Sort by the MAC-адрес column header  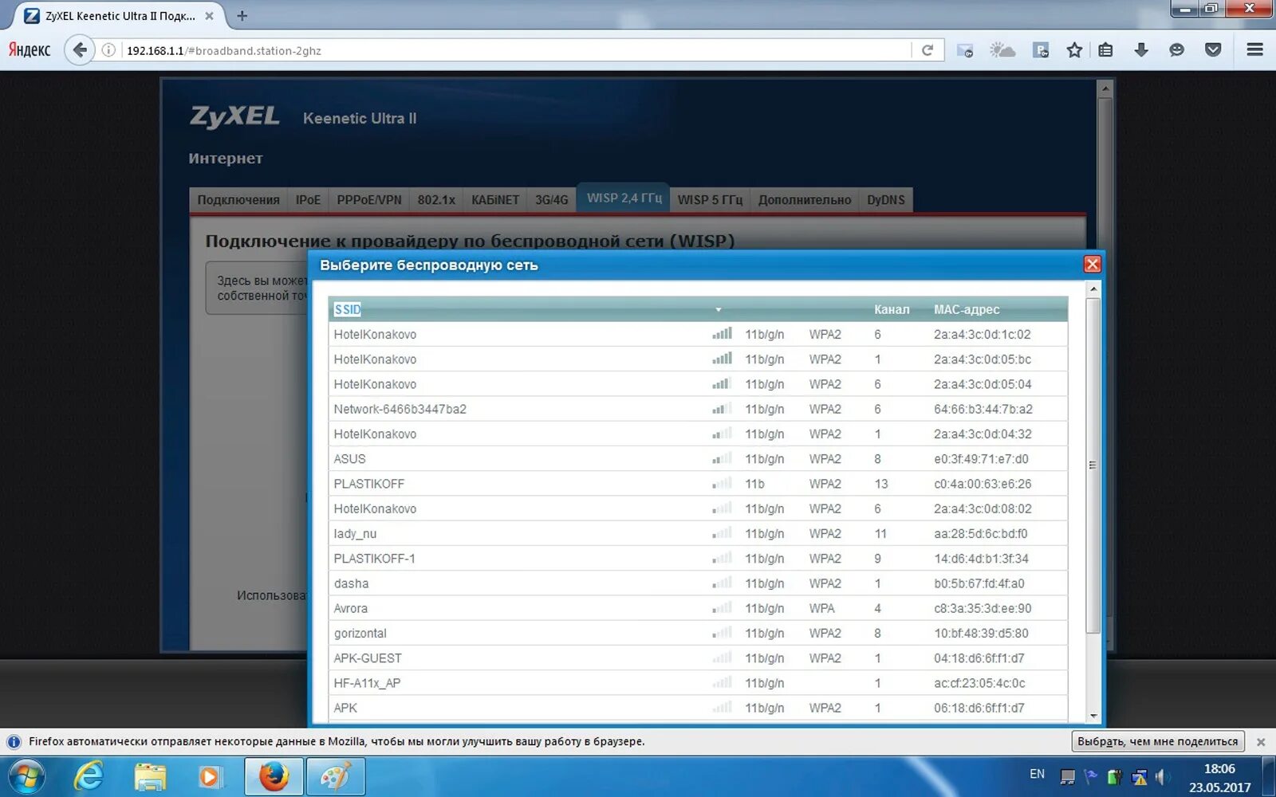pyautogui.click(x=967, y=310)
